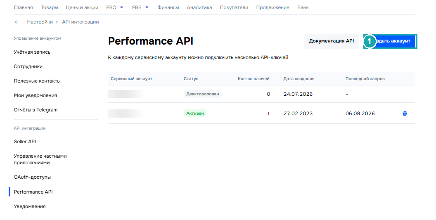Click the Деактивирован status badge
The image size is (436, 220).
(202, 94)
